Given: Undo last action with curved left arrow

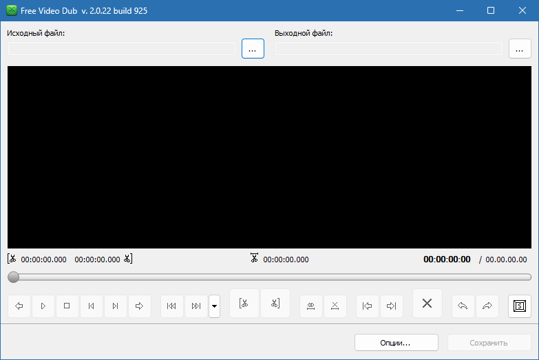Looking at the screenshot, I should pos(463,306).
